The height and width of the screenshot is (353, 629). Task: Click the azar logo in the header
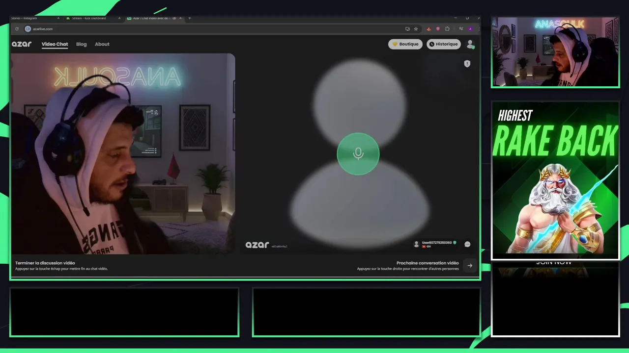[22, 44]
